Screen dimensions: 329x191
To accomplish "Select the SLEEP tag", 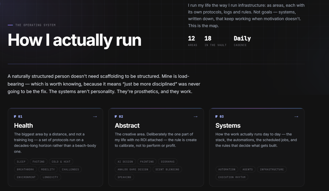I will [21, 162].
